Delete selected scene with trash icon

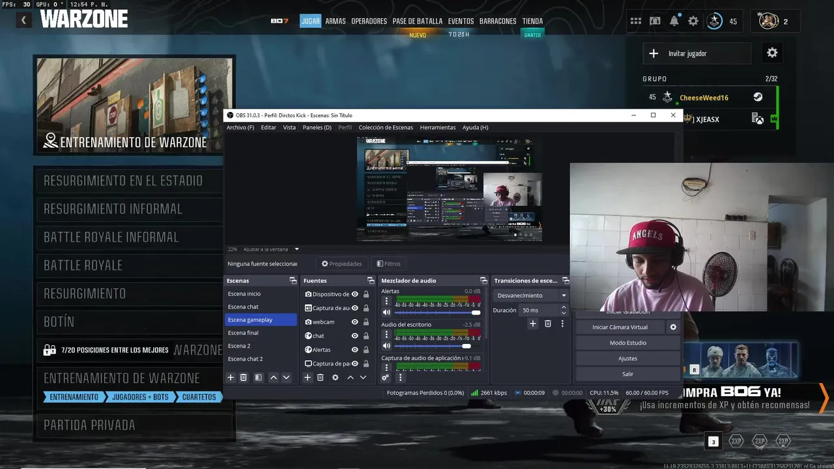click(x=244, y=377)
